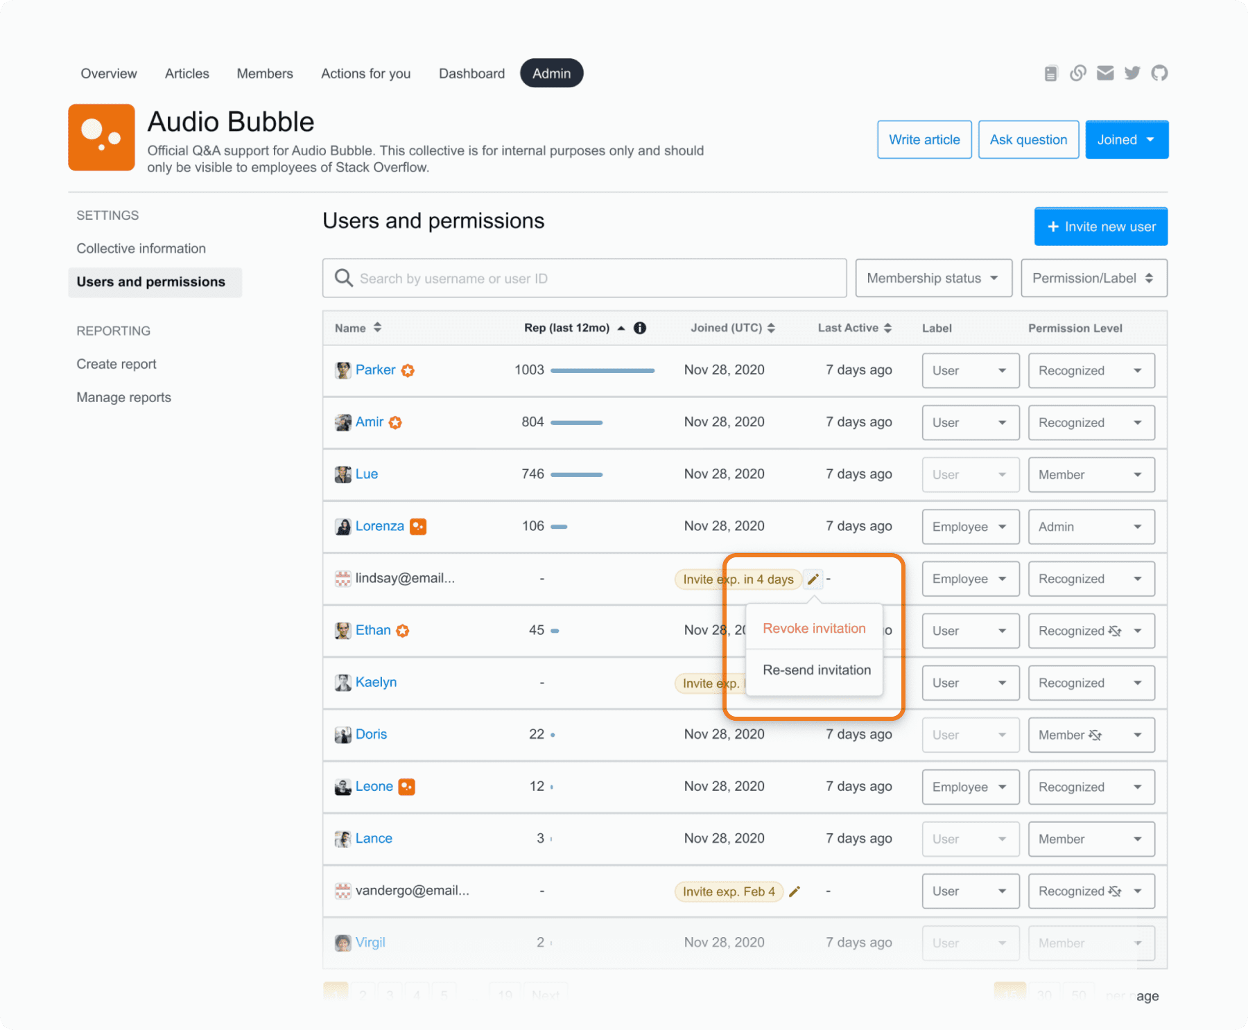Click pencil icon for lindsay@email invite
The image size is (1248, 1030).
[x=813, y=579]
